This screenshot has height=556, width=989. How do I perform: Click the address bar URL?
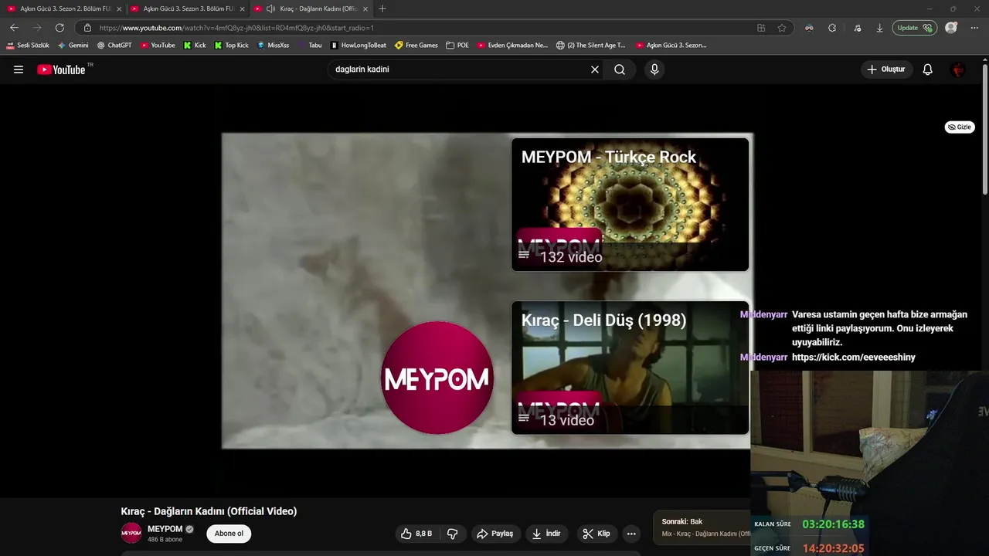(x=236, y=28)
